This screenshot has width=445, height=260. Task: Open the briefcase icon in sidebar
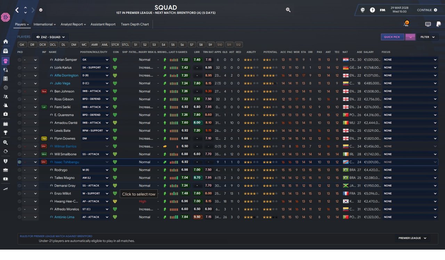click(6, 170)
